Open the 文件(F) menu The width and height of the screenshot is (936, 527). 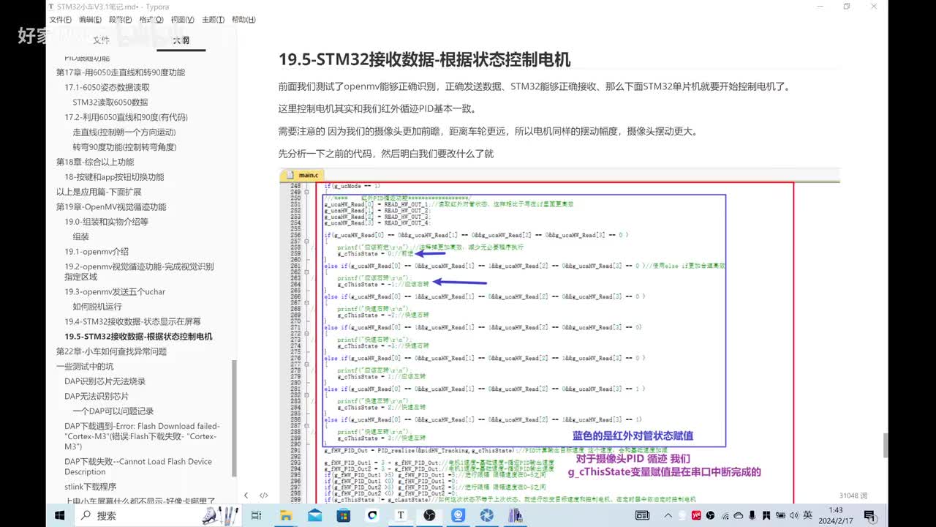click(x=60, y=20)
